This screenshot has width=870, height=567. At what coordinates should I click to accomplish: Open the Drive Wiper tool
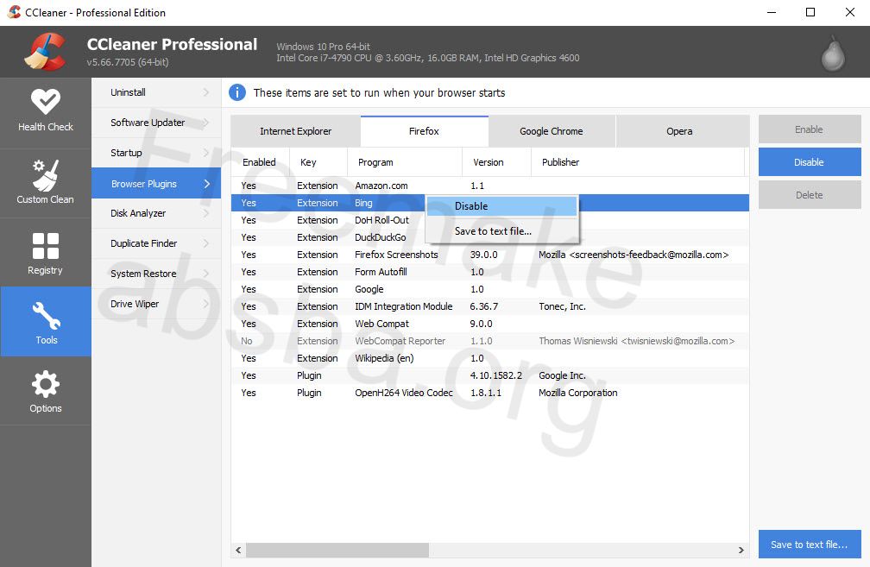click(156, 304)
